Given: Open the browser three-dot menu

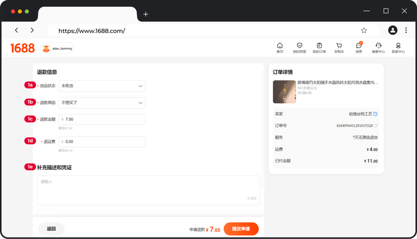Looking at the screenshot, I should pyautogui.click(x=406, y=30).
